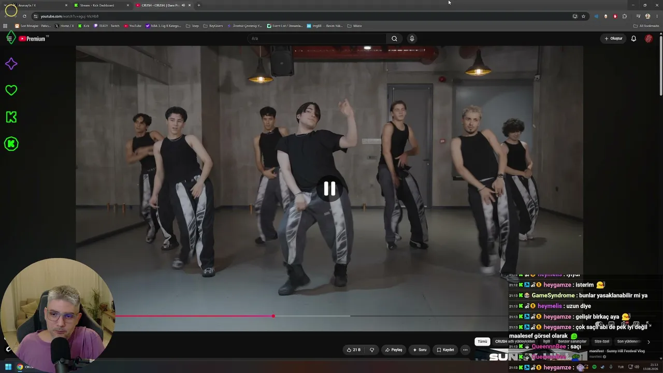
Task: Open the Kick bookmark
Action: 83,25
